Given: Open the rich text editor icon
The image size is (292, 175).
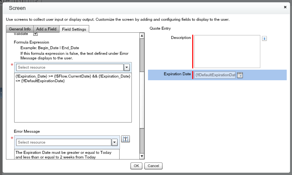Looking at the screenshot, I should pos(126,139).
